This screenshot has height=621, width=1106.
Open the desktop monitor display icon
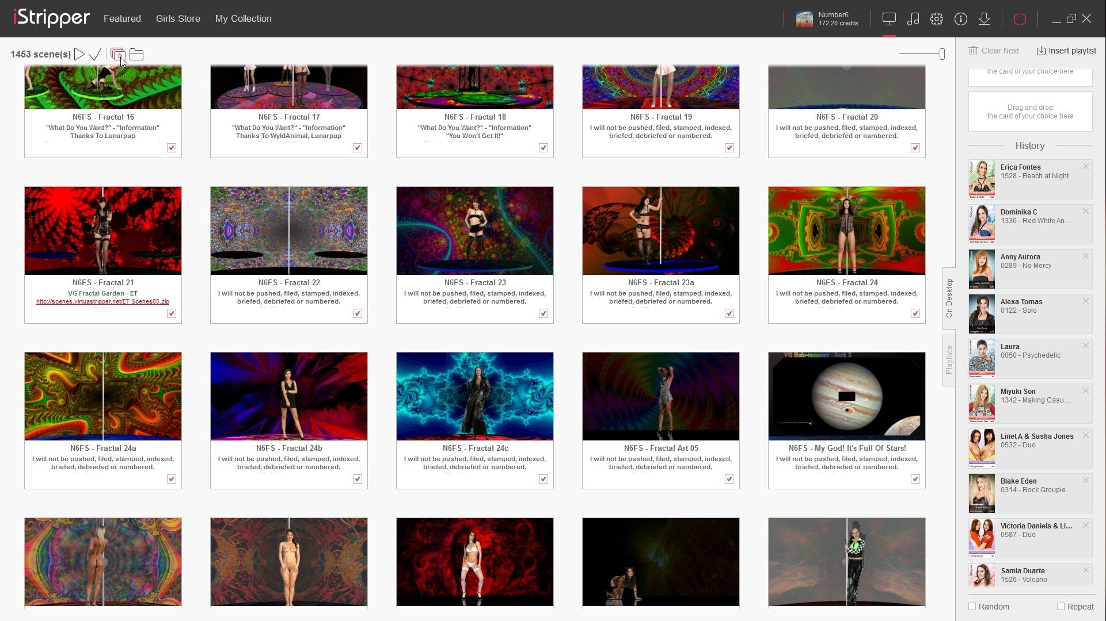pyautogui.click(x=889, y=19)
